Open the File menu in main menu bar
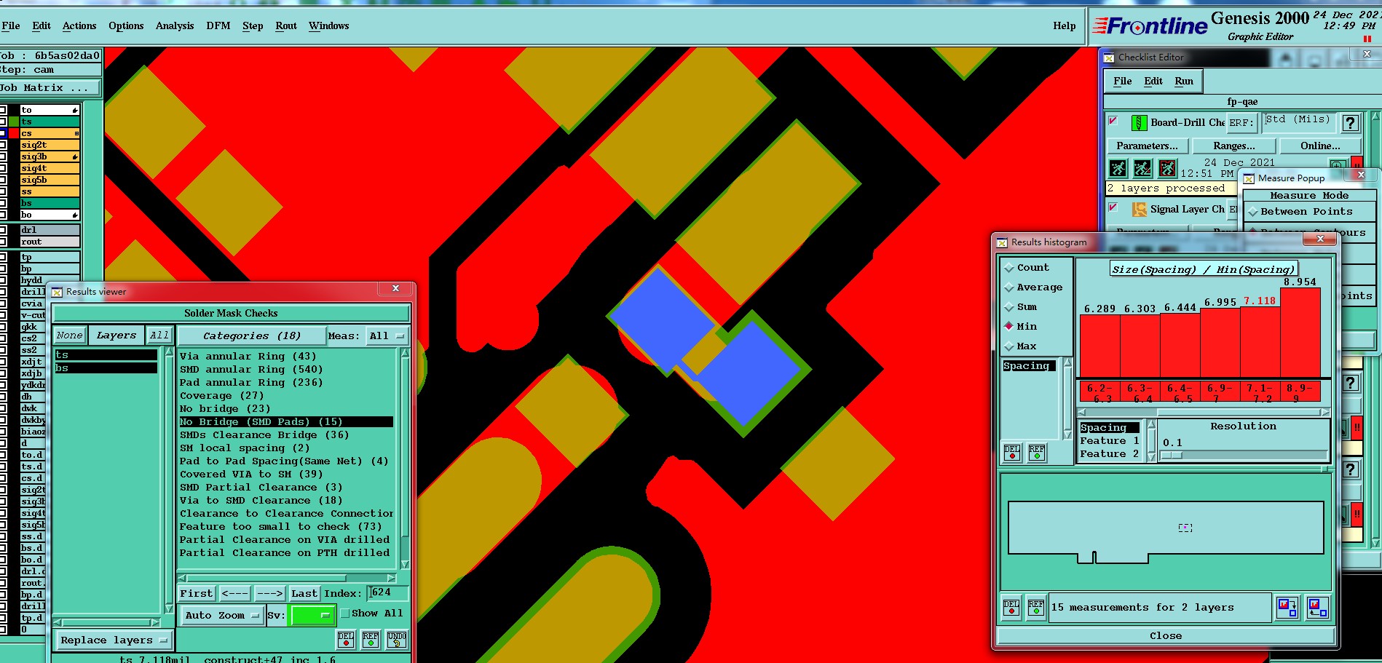This screenshot has width=1382, height=663. click(11, 25)
